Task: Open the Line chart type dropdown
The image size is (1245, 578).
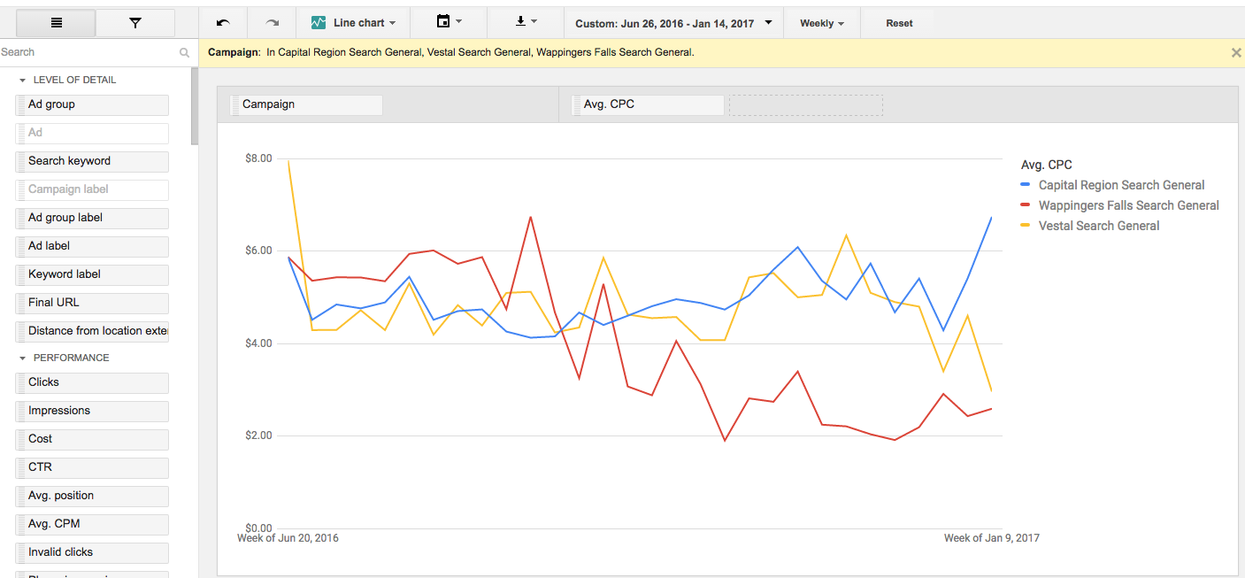Action: tap(354, 23)
